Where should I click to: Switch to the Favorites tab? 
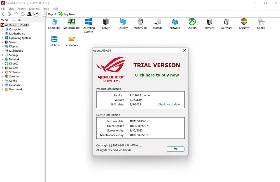click(x=17, y=20)
